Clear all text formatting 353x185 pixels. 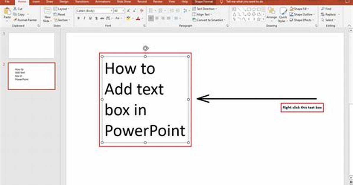point(142,11)
